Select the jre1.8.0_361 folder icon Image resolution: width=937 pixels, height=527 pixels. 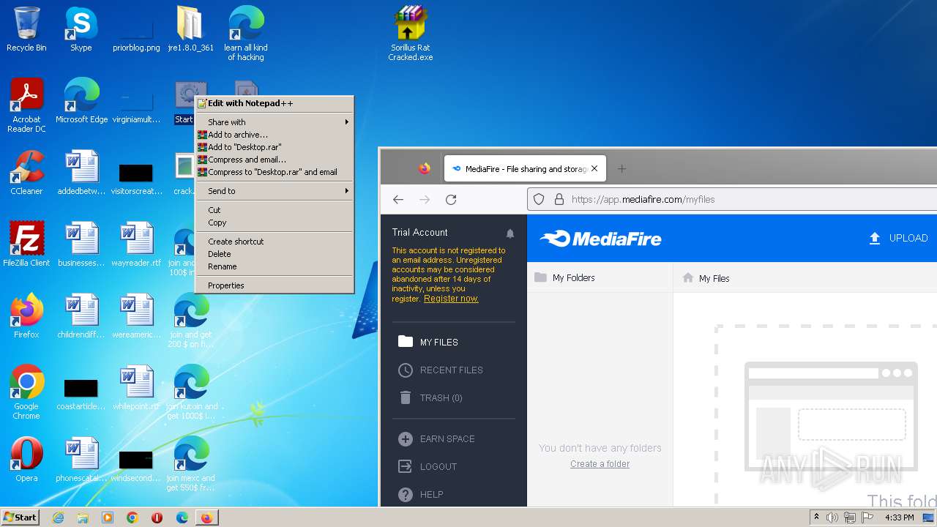(x=190, y=29)
